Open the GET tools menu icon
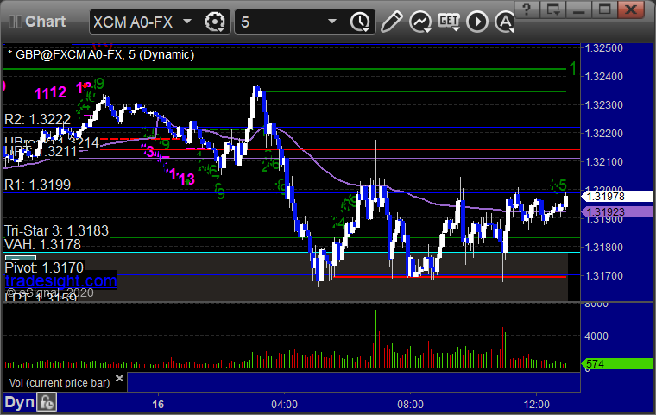 pyautogui.click(x=449, y=22)
